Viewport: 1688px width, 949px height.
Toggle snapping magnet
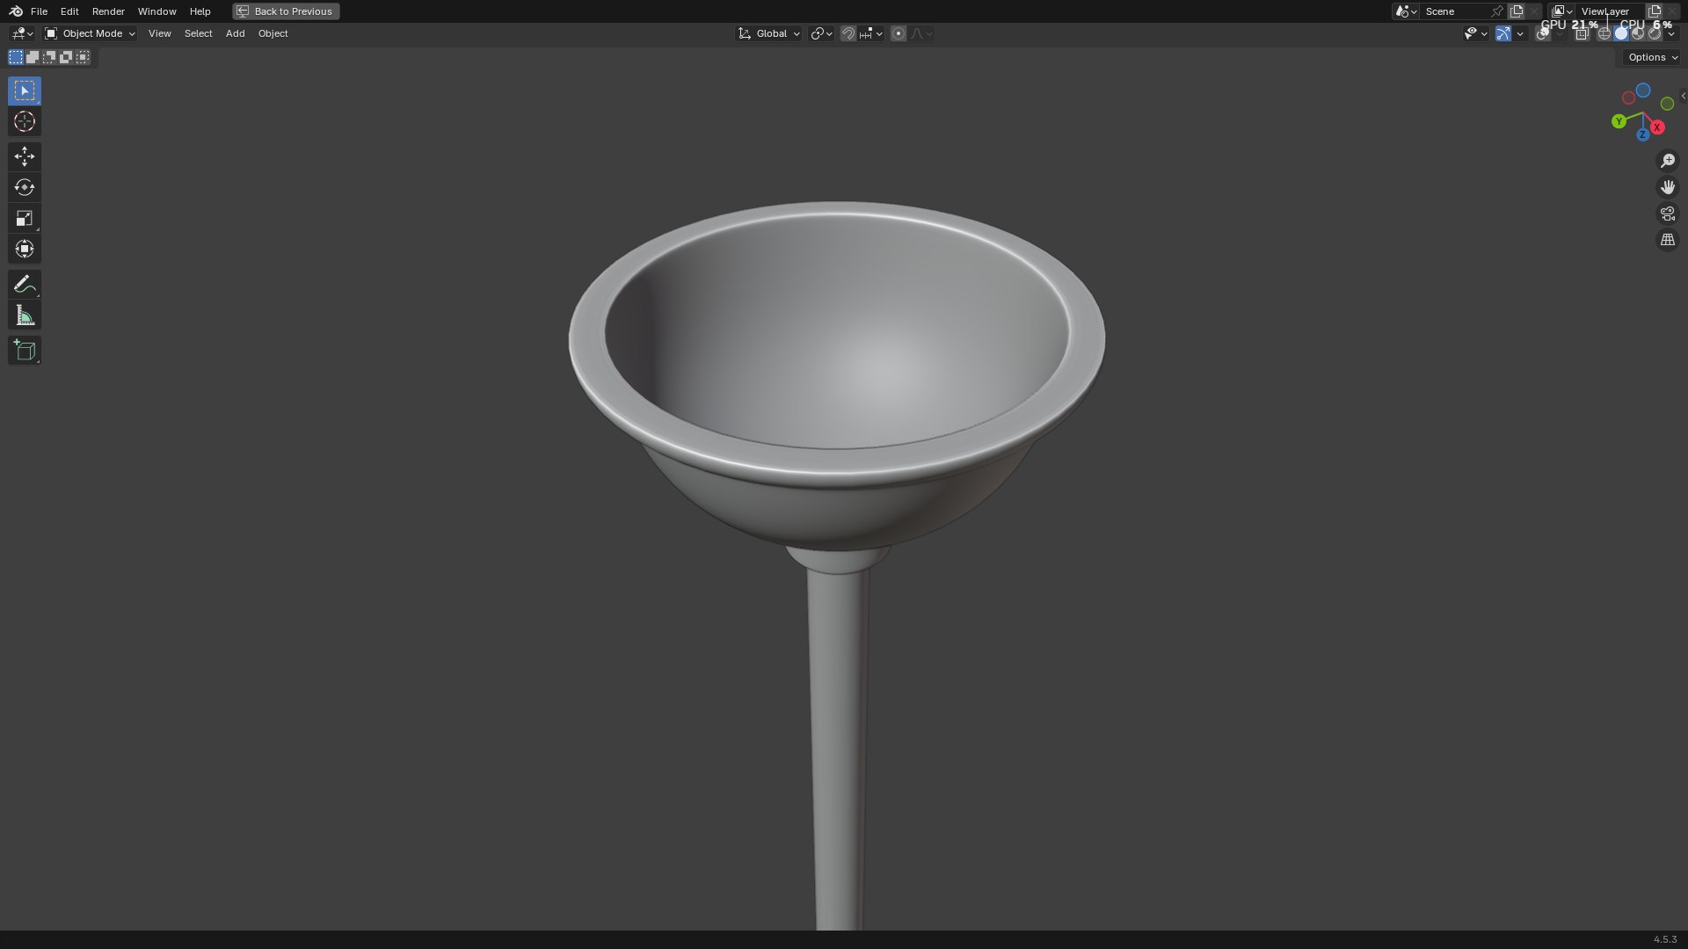click(x=848, y=33)
